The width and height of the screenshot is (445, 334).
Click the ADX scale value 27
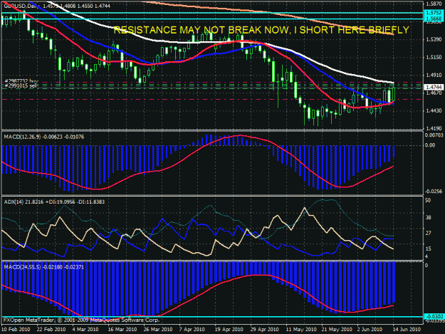pyautogui.click(x=428, y=233)
